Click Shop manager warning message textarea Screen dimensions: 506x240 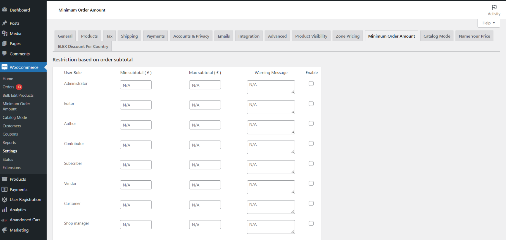[x=271, y=227]
